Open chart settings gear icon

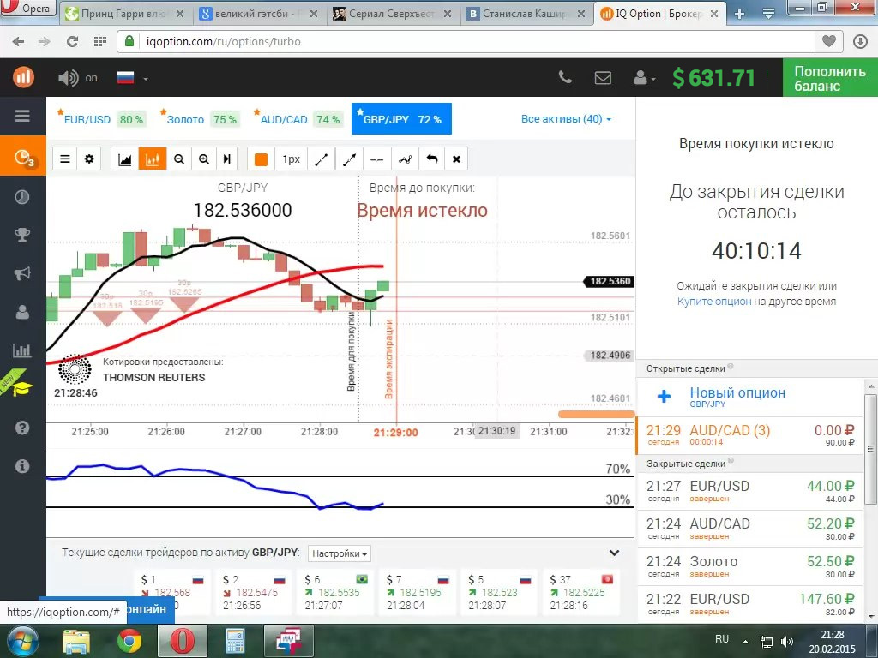(x=89, y=159)
